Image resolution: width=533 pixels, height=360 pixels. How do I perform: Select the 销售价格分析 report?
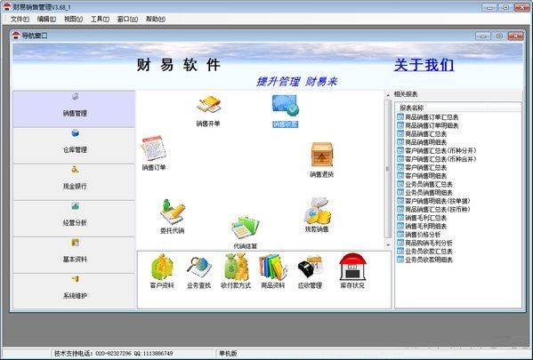[419, 235]
